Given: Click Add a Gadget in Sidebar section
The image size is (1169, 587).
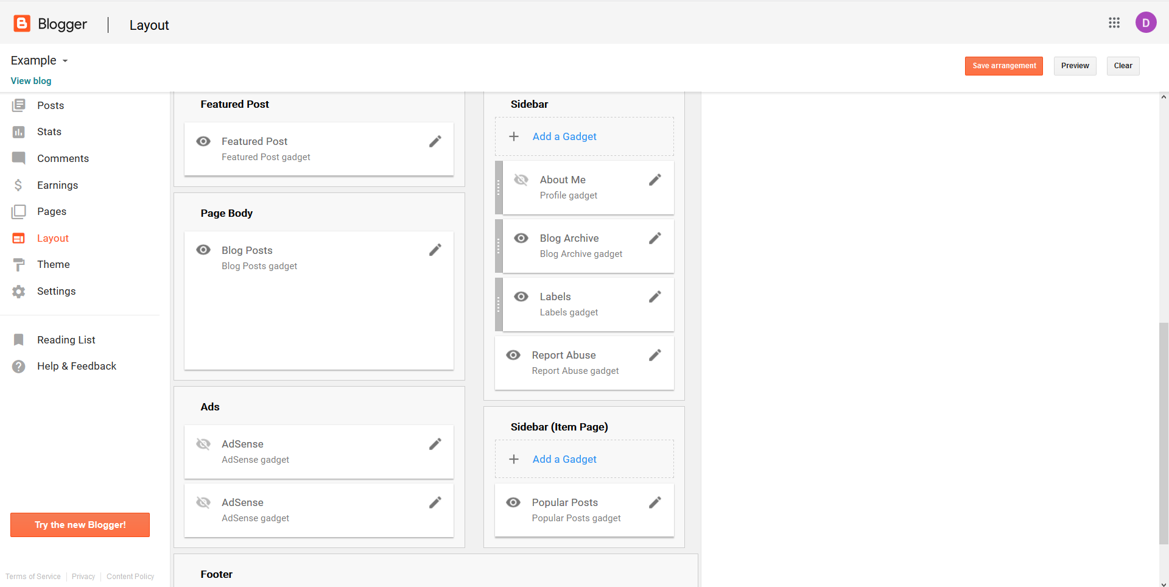Looking at the screenshot, I should 564,136.
